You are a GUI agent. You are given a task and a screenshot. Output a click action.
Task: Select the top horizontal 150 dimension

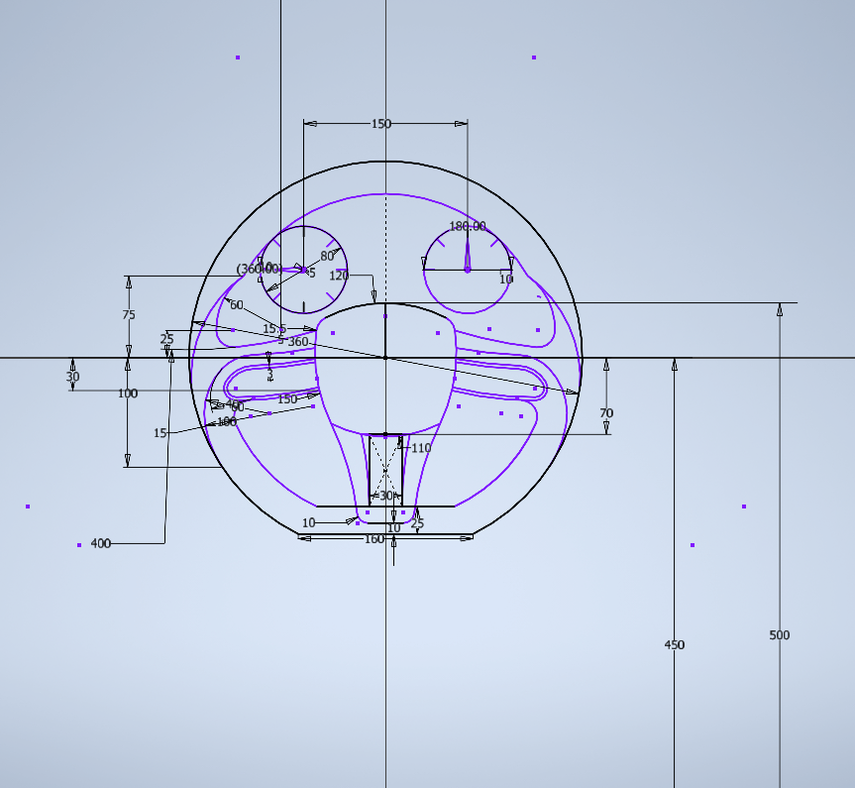coord(380,124)
